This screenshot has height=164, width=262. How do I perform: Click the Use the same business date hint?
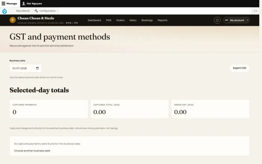click(x=36, y=78)
